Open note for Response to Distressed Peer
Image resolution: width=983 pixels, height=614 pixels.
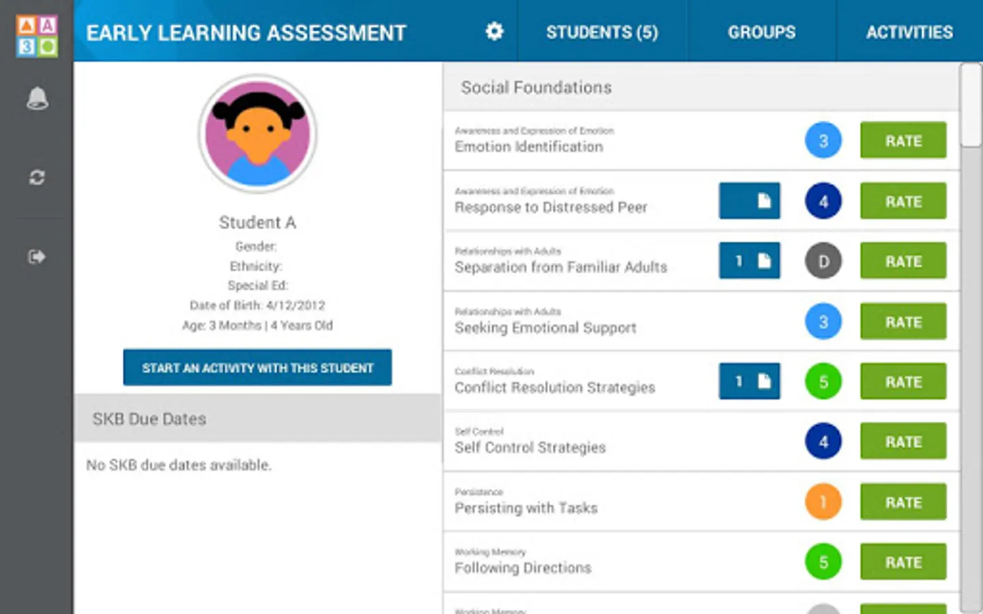pyautogui.click(x=749, y=201)
